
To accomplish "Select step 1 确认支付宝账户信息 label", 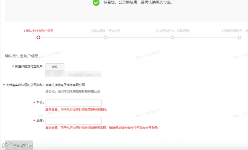I will point(38,31).
